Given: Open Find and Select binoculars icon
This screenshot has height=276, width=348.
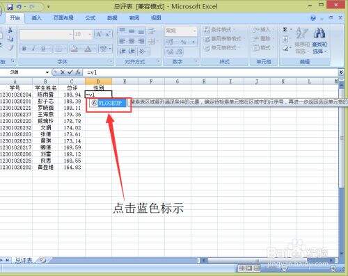Looking at the screenshot, I should (x=319, y=33).
